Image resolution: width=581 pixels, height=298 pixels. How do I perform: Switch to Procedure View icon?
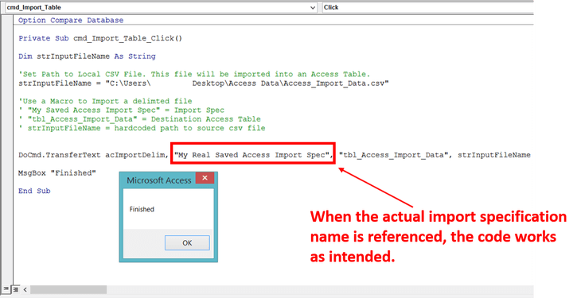click(6, 288)
